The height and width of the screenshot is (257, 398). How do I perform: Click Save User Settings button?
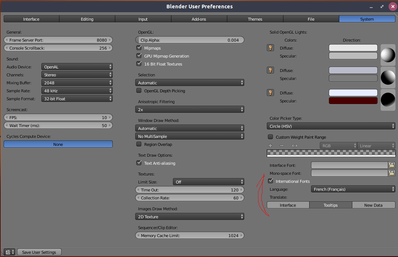[39, 252]
